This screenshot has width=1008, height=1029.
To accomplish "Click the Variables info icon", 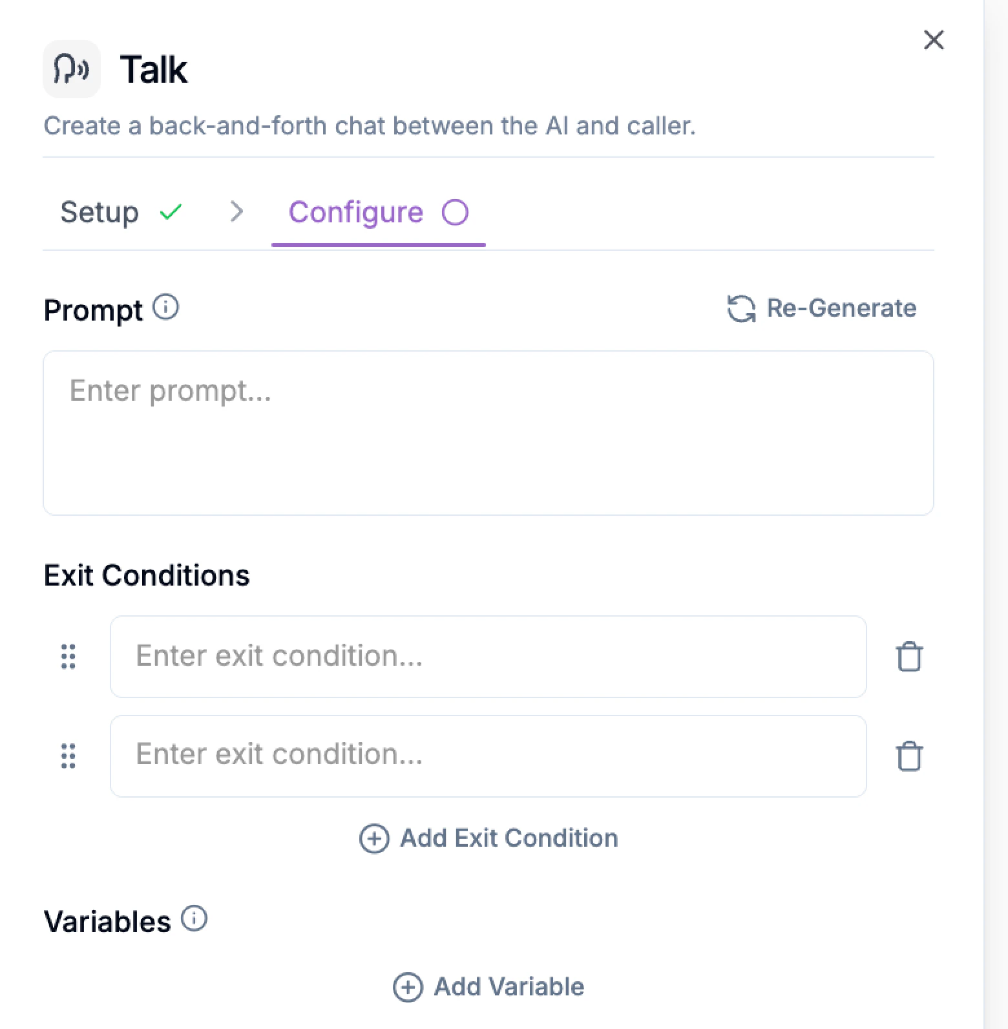I will click(x=193, y=918).
